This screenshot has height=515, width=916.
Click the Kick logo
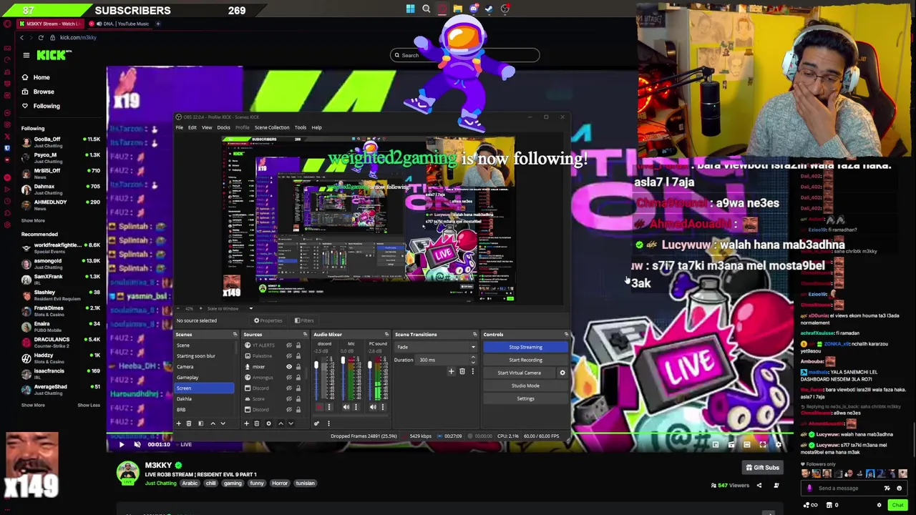click(x=54, y=55)
